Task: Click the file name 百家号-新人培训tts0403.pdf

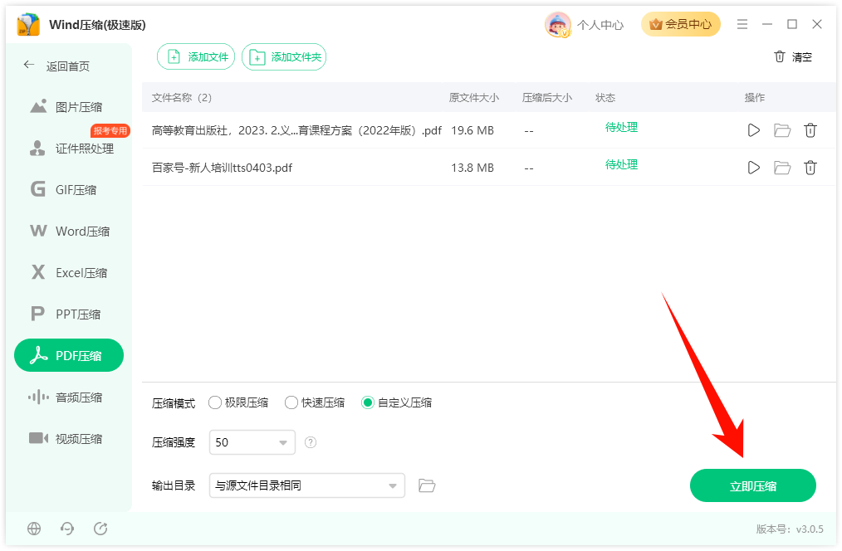Action: [x=222, y=168]
